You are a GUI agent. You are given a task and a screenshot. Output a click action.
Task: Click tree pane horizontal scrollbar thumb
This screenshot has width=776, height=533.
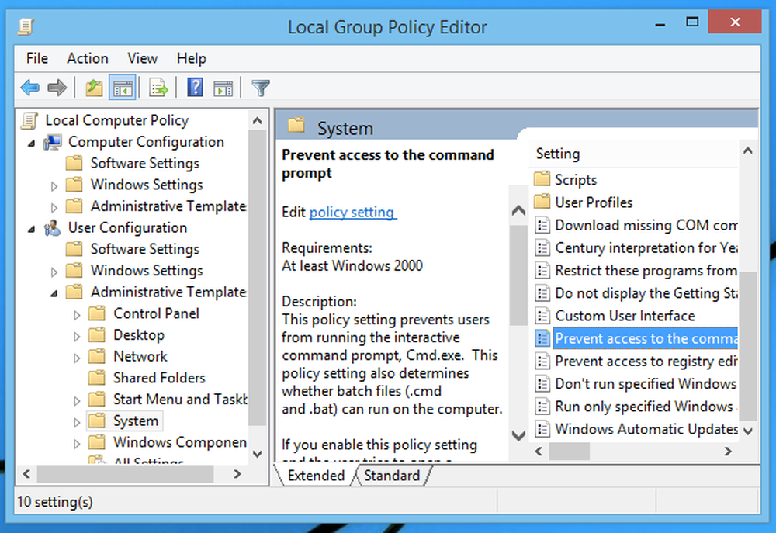click(125, 474)
